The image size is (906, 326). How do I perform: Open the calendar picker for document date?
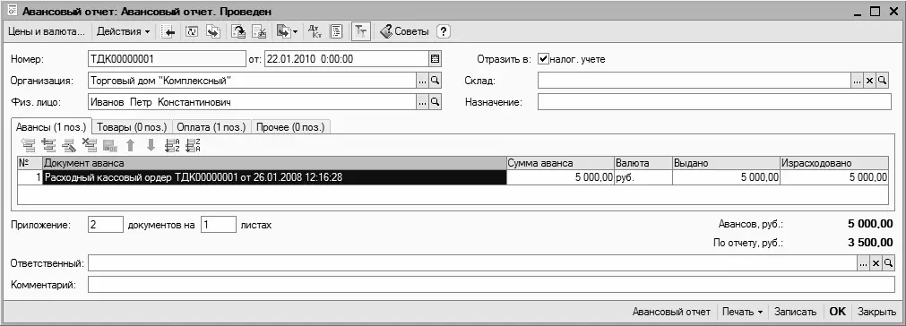click(436, 59)
